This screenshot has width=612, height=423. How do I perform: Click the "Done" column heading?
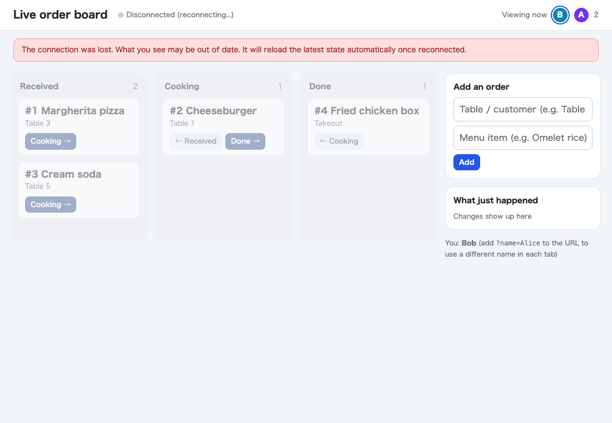pyautogui.click(x=320, y=86)
